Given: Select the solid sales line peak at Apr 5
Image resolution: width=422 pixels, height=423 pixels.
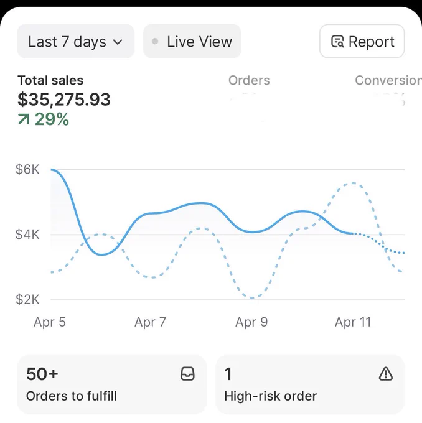Looking at the screenshot, I should point(52,170).
